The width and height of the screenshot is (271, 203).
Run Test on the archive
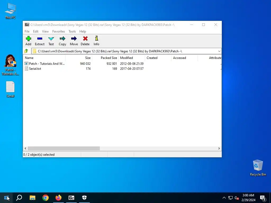[51, 41]
